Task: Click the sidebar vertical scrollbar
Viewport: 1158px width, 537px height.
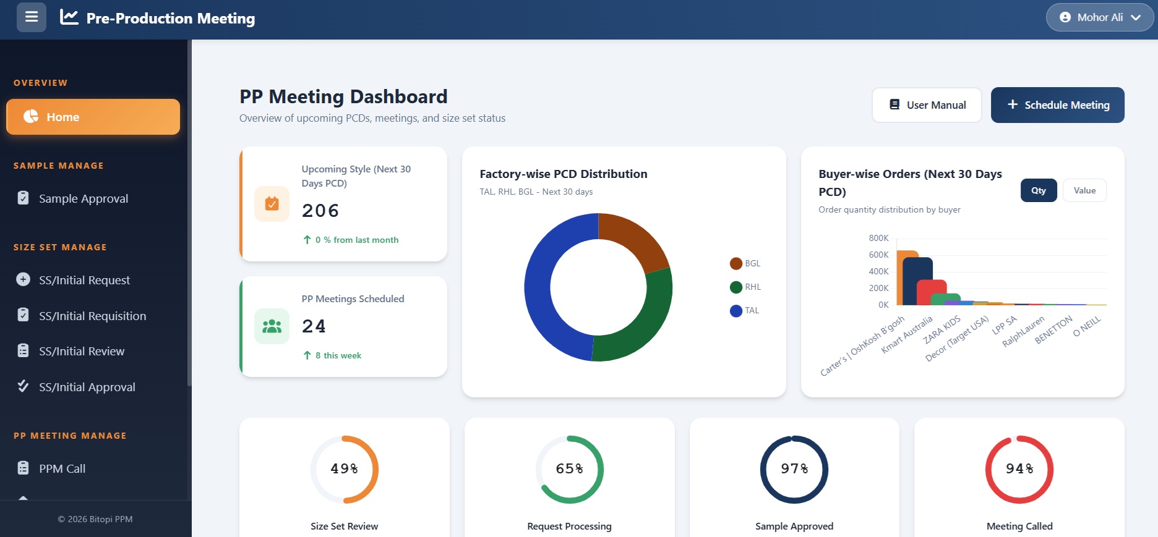Action: (x=189, y=213)
